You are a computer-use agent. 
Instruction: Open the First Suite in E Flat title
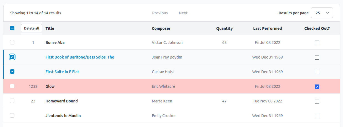(x=62, y=72)
